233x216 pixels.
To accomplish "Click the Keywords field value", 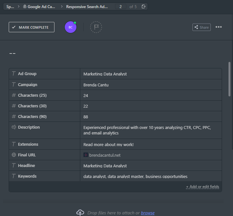I will (151, 176).
